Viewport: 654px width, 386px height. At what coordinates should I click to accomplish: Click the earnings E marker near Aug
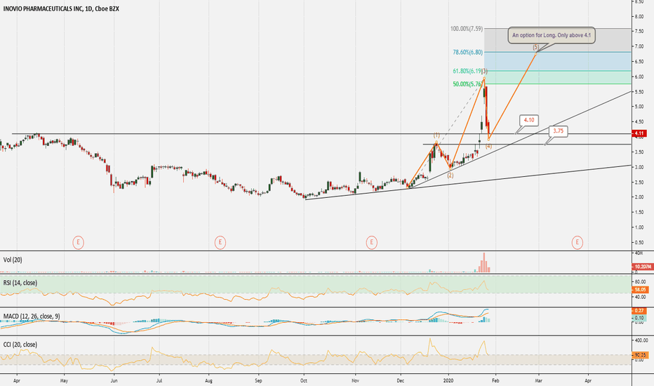[x=220, y=242]
